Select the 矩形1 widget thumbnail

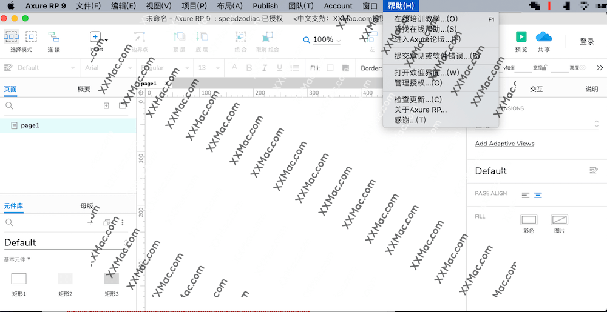[x=19, y=279]
